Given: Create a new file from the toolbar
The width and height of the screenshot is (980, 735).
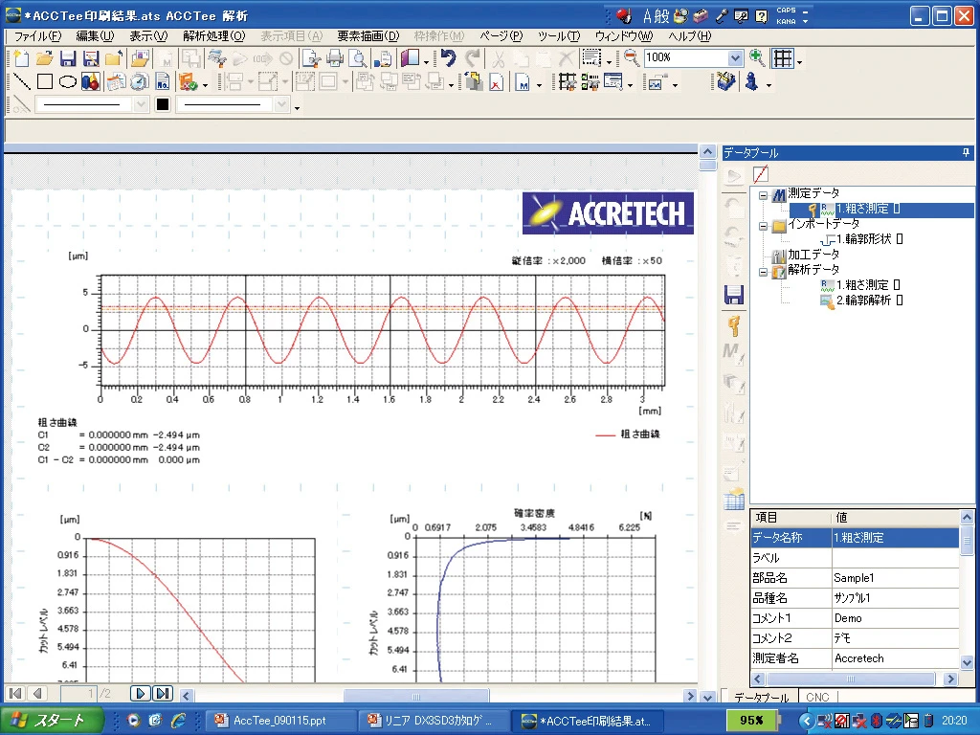Looking at the screenshot, I should (21, 58).
